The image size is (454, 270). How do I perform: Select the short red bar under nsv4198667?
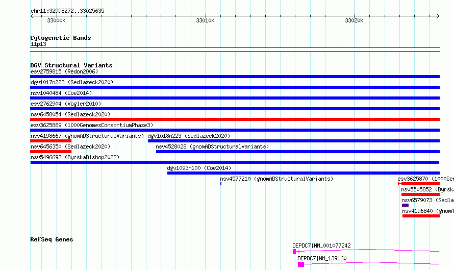point(51,141)
